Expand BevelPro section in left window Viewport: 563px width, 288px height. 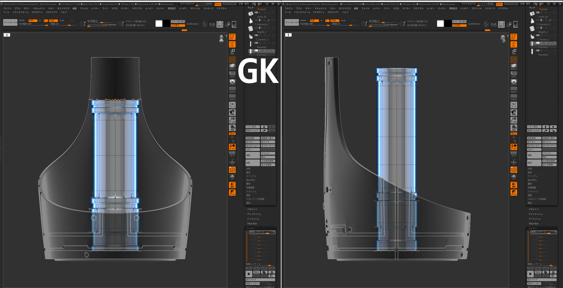[251, 180]
